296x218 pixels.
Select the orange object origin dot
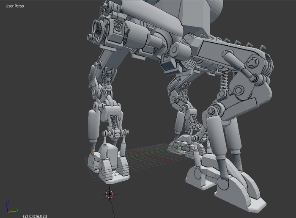click(x=94, y=150)
